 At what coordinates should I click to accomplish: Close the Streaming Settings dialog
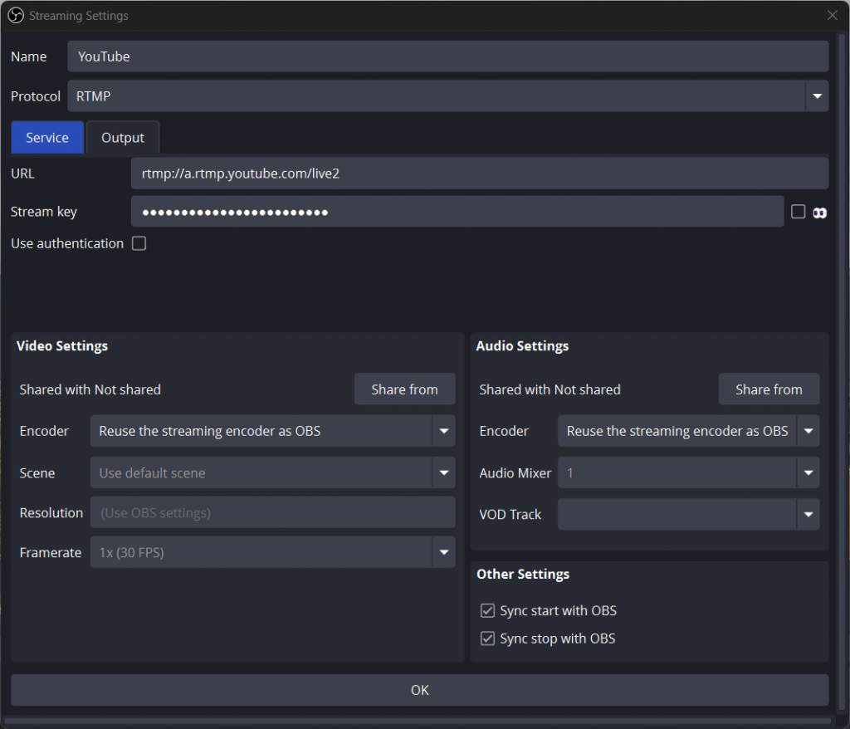(832, 15)
